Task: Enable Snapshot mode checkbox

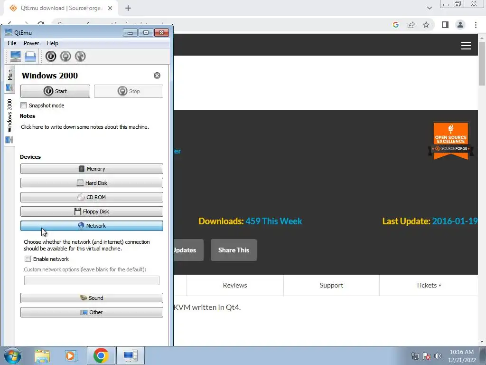Action: pos(24,105)
